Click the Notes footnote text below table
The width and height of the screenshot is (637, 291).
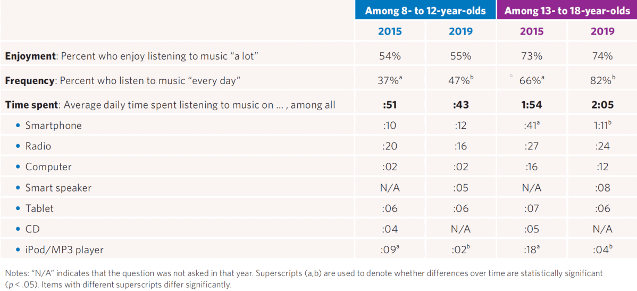click(x=303, y=278)
